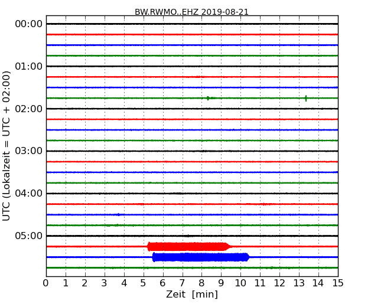Click the green spike near minute 13
Viewport: 384px width, 307px height.
pyautogui.click(x=306, y=98)
